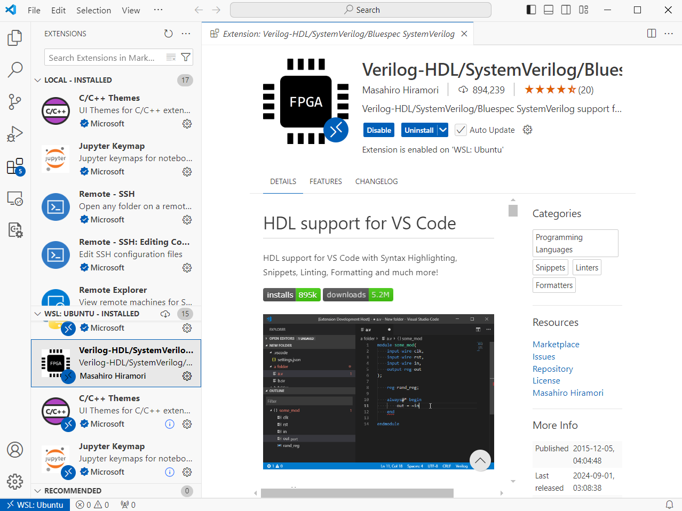Open the Uninstall dropdown arrow
This screenshot has height=511, width=682.
pos(443,130)
